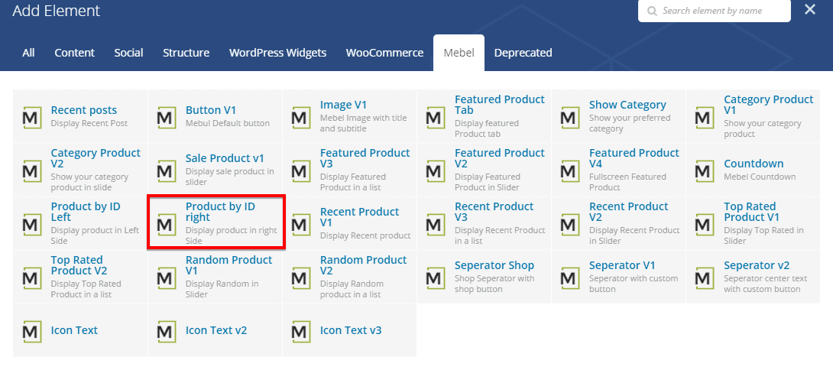The height and width of the screenshot is (370, 833).
Task: Pick the Sale Product v1 icon
Action: [x=166, y=171]
